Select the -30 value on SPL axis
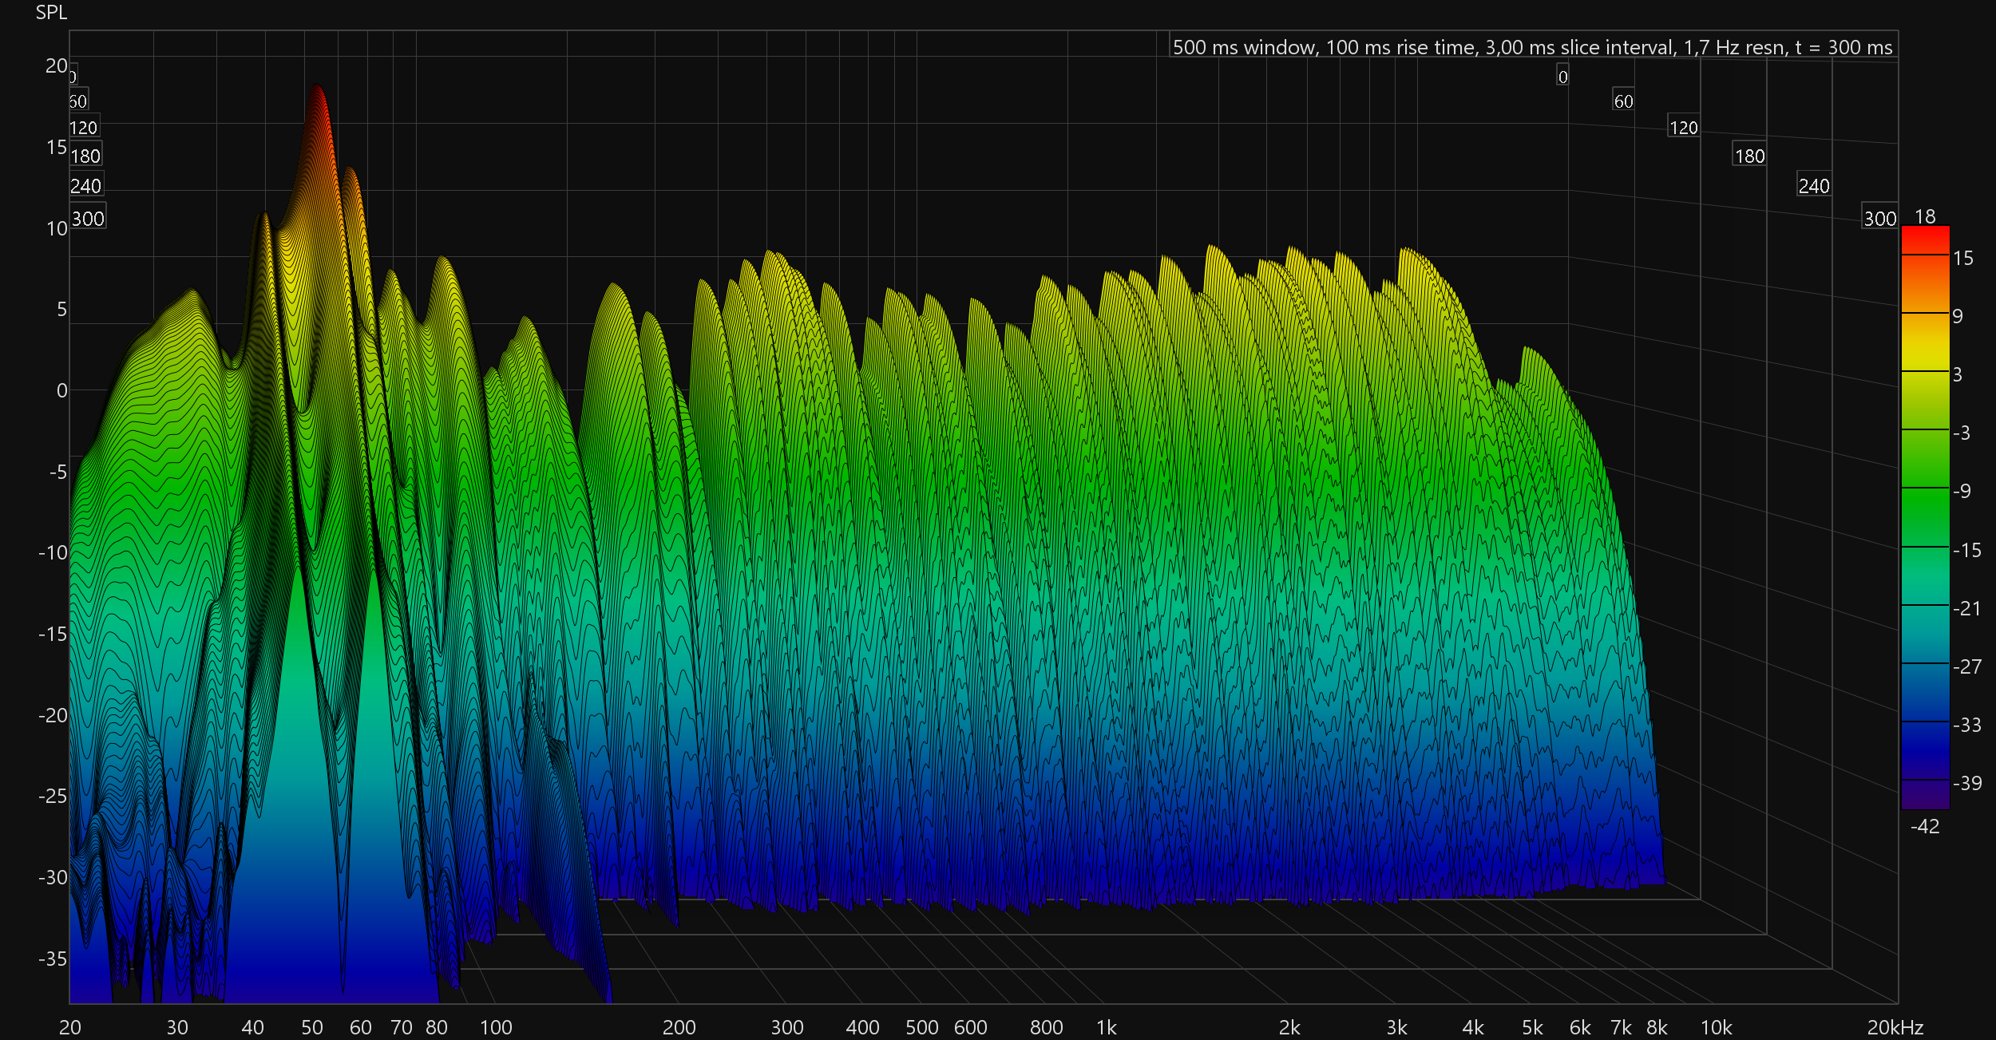The height and width of the screenshot is (1040, 1996). [53, 877]
